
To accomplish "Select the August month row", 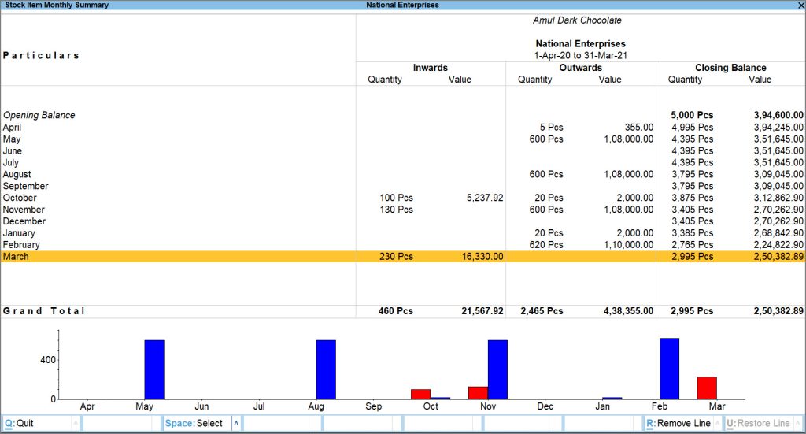I will [x=403, y=174].
